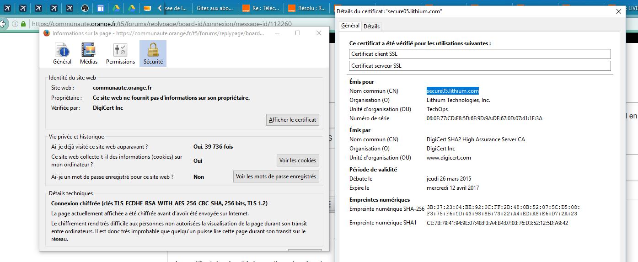Click the Lithium Technologies, Inc. organisation value
The width and height of the screenshot is (638, 262).
(x=458, y=100)
